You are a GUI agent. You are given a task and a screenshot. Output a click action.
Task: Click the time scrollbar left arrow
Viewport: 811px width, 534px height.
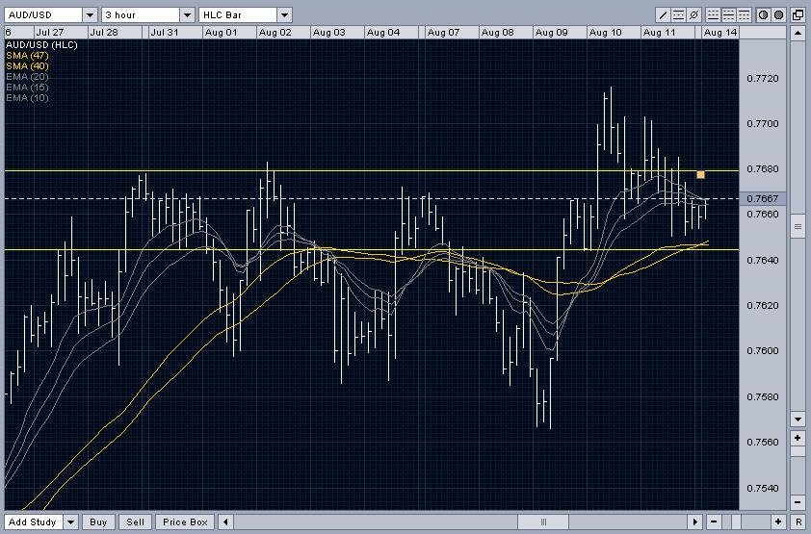click(x=225, y=521)
